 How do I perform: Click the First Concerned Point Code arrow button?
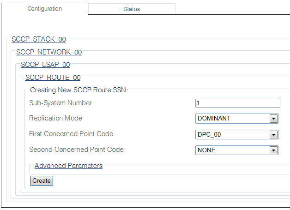coord(273,135)
